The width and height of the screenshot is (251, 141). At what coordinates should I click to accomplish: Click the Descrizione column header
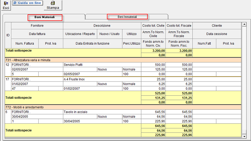102,26
